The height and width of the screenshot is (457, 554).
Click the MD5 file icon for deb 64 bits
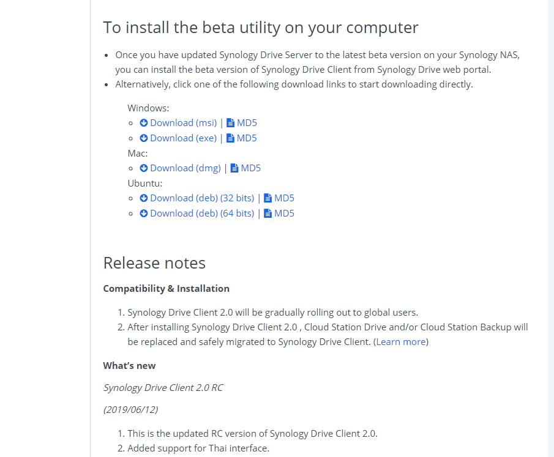click(268, 213)
